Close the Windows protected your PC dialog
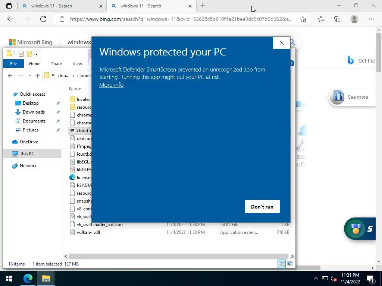The height and width of the screenshot is (286, 382). [282, 43]
